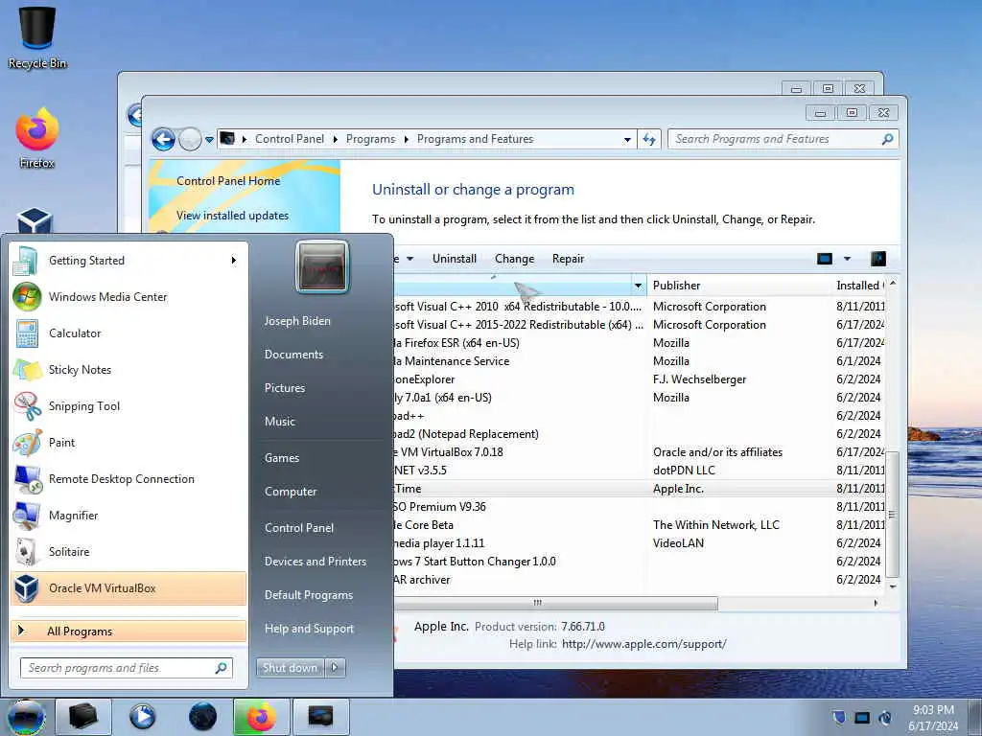Viewport: 982px width, 736px height.
Task: Click the Search programs and files box
Action: pos(127,668)
